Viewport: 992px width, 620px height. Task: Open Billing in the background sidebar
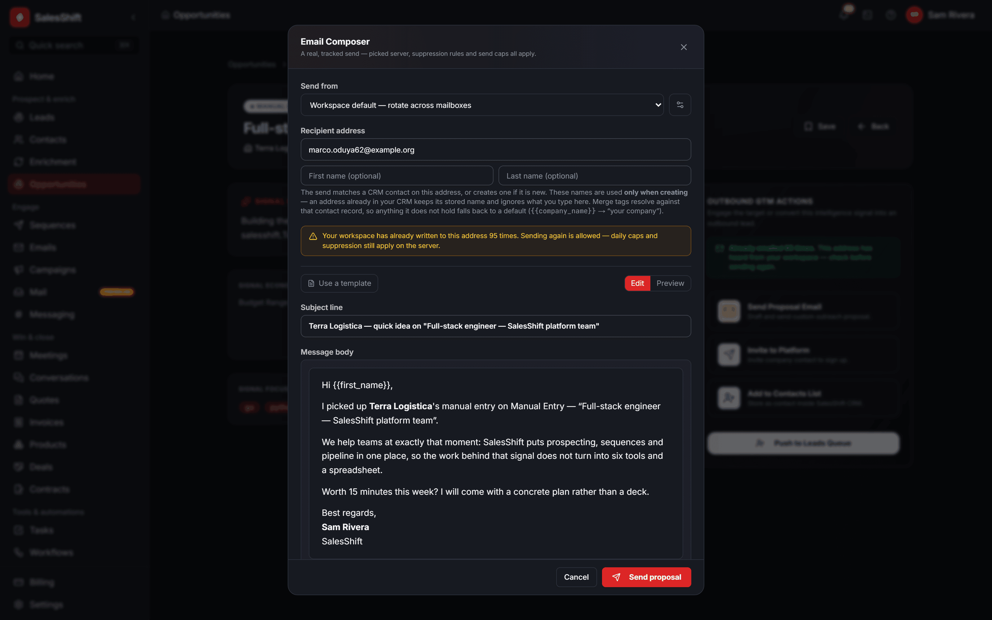[x=74, y=582]
